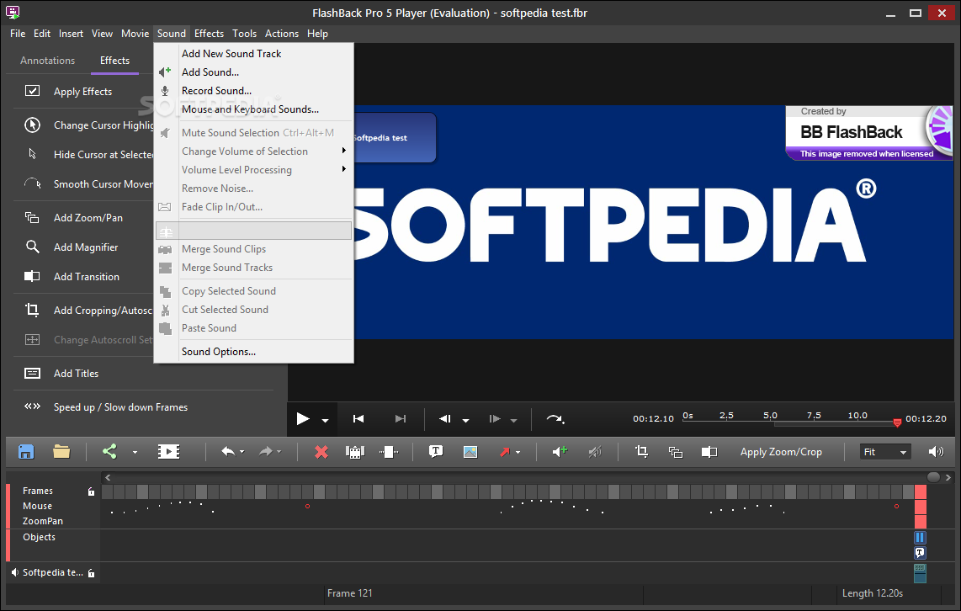Expand the play button options arrow

tap(326, 420)
